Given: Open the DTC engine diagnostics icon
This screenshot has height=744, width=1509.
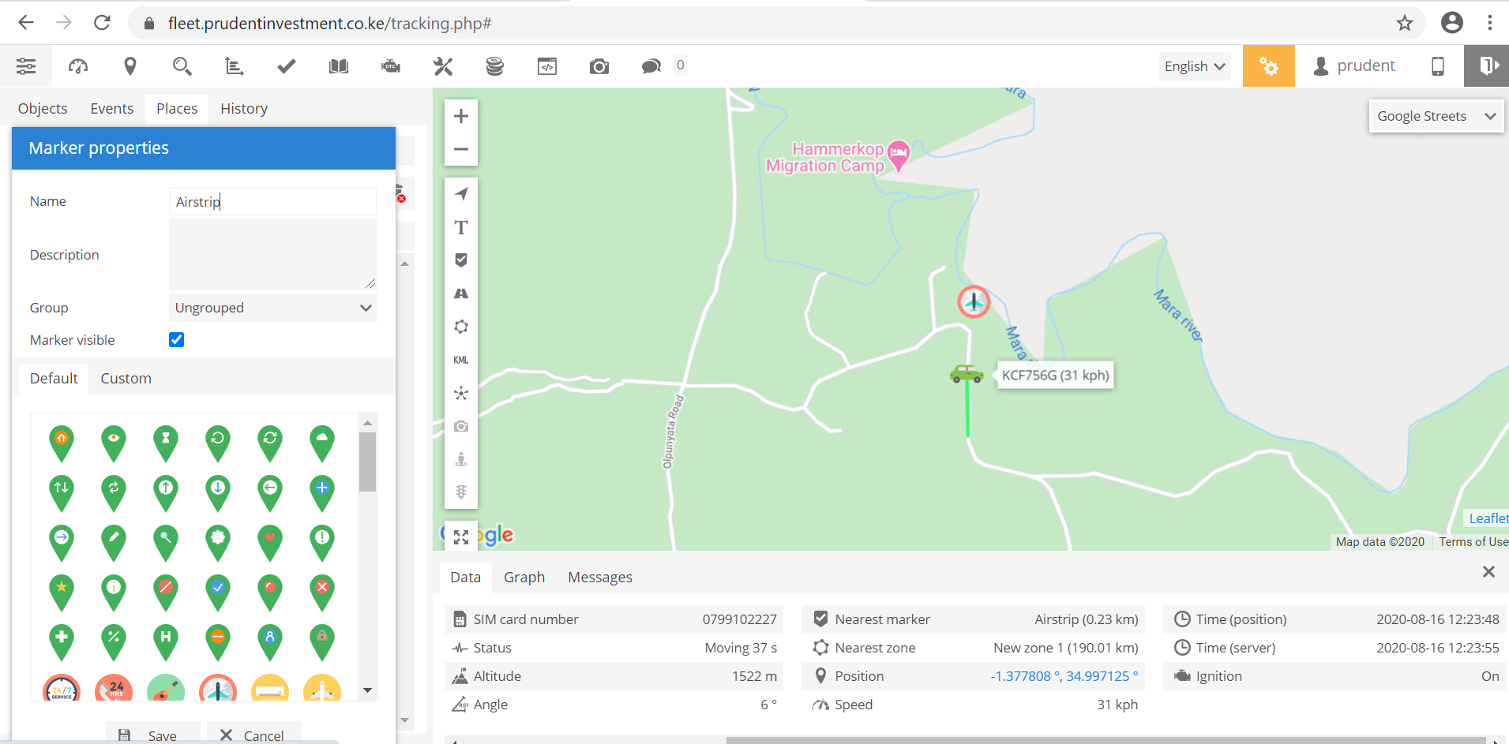Looking at the screenshot, I should pos(391,66).
